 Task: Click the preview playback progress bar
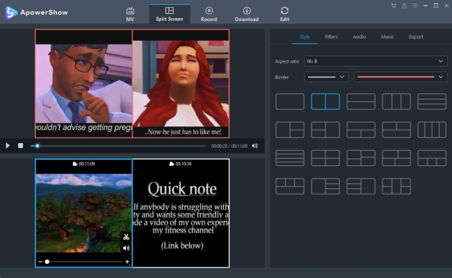tap(118, 146)
